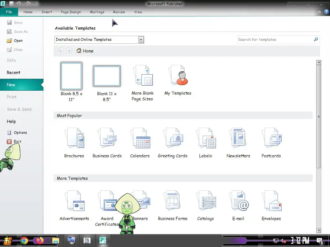This screenshot has width=330, height=247.
Task: Click the search magnifier icon
Action: (316, 40)
